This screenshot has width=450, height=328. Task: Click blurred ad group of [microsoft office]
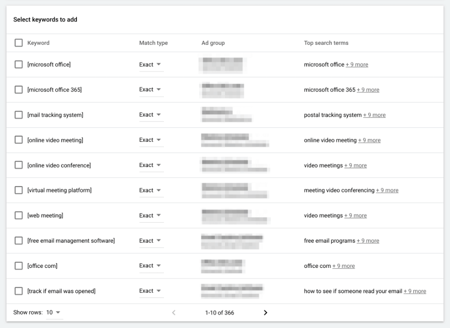pyautogui.click(x=223, y=64)
